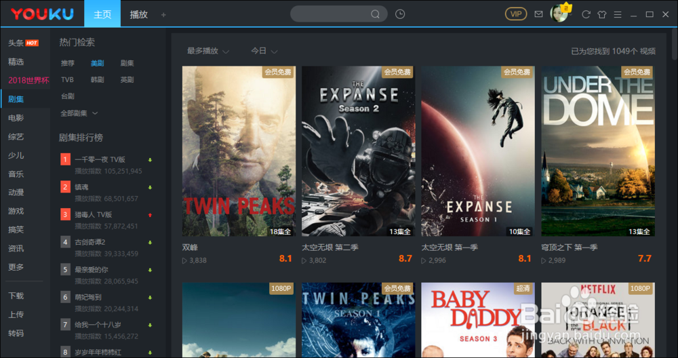Viewport: 678px width, 358px height.
Task: Click green down arrow beside 一千零一夜 TV版
Action: click(x=150, y=160)
